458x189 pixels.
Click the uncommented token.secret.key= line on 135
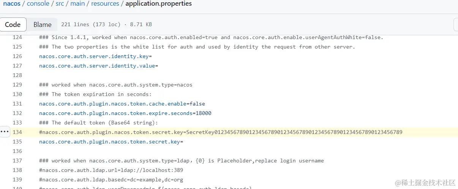click(111, 142)
